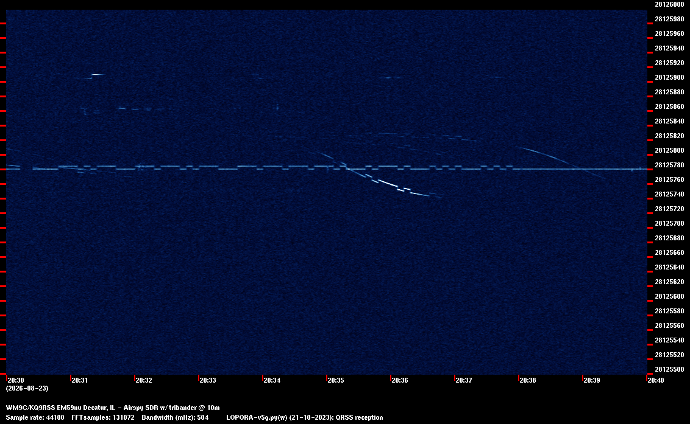Click the 28125660 frequency label
Screen dimensions: 690x424
tap(669, 252)
